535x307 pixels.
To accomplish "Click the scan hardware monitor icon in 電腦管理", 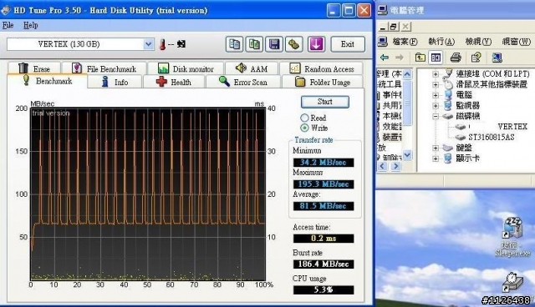I will [x=497, y=58].
